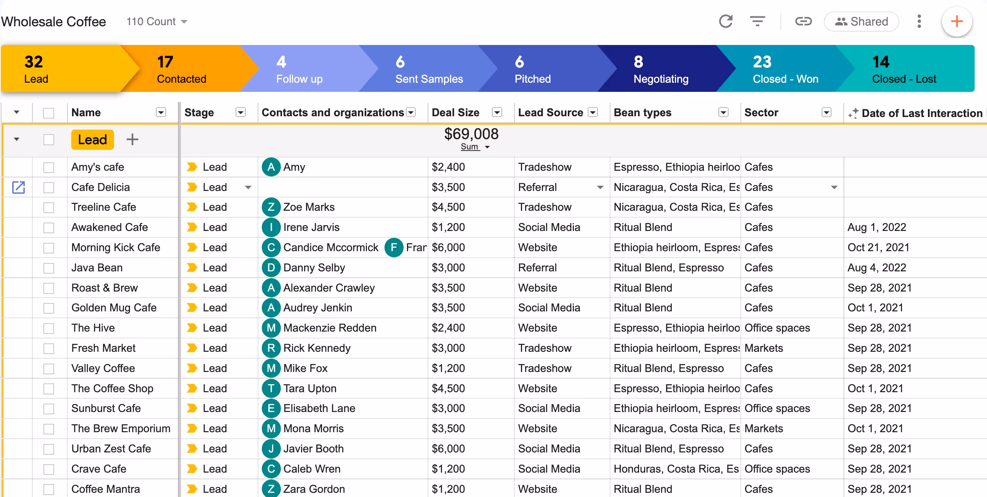This screenshot has width=987, height=497.
Task: Select the Closed - Won stage tab
Action: 785,69
